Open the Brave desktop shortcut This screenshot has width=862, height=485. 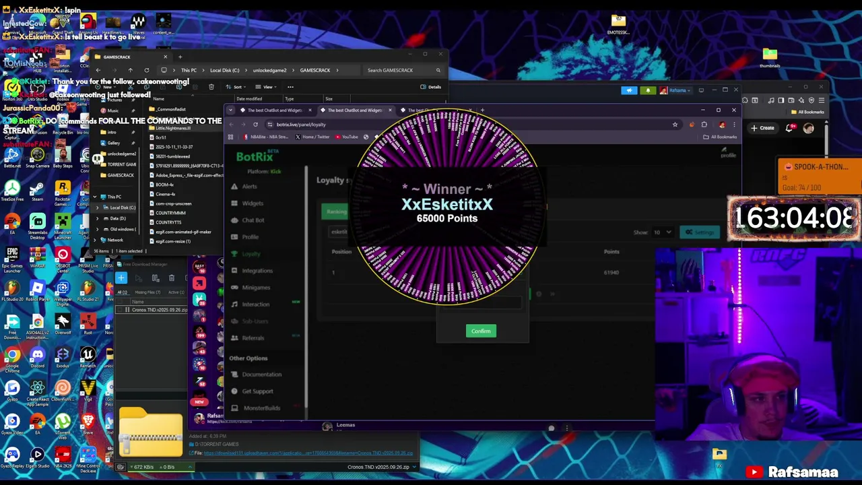pos(88,424)
